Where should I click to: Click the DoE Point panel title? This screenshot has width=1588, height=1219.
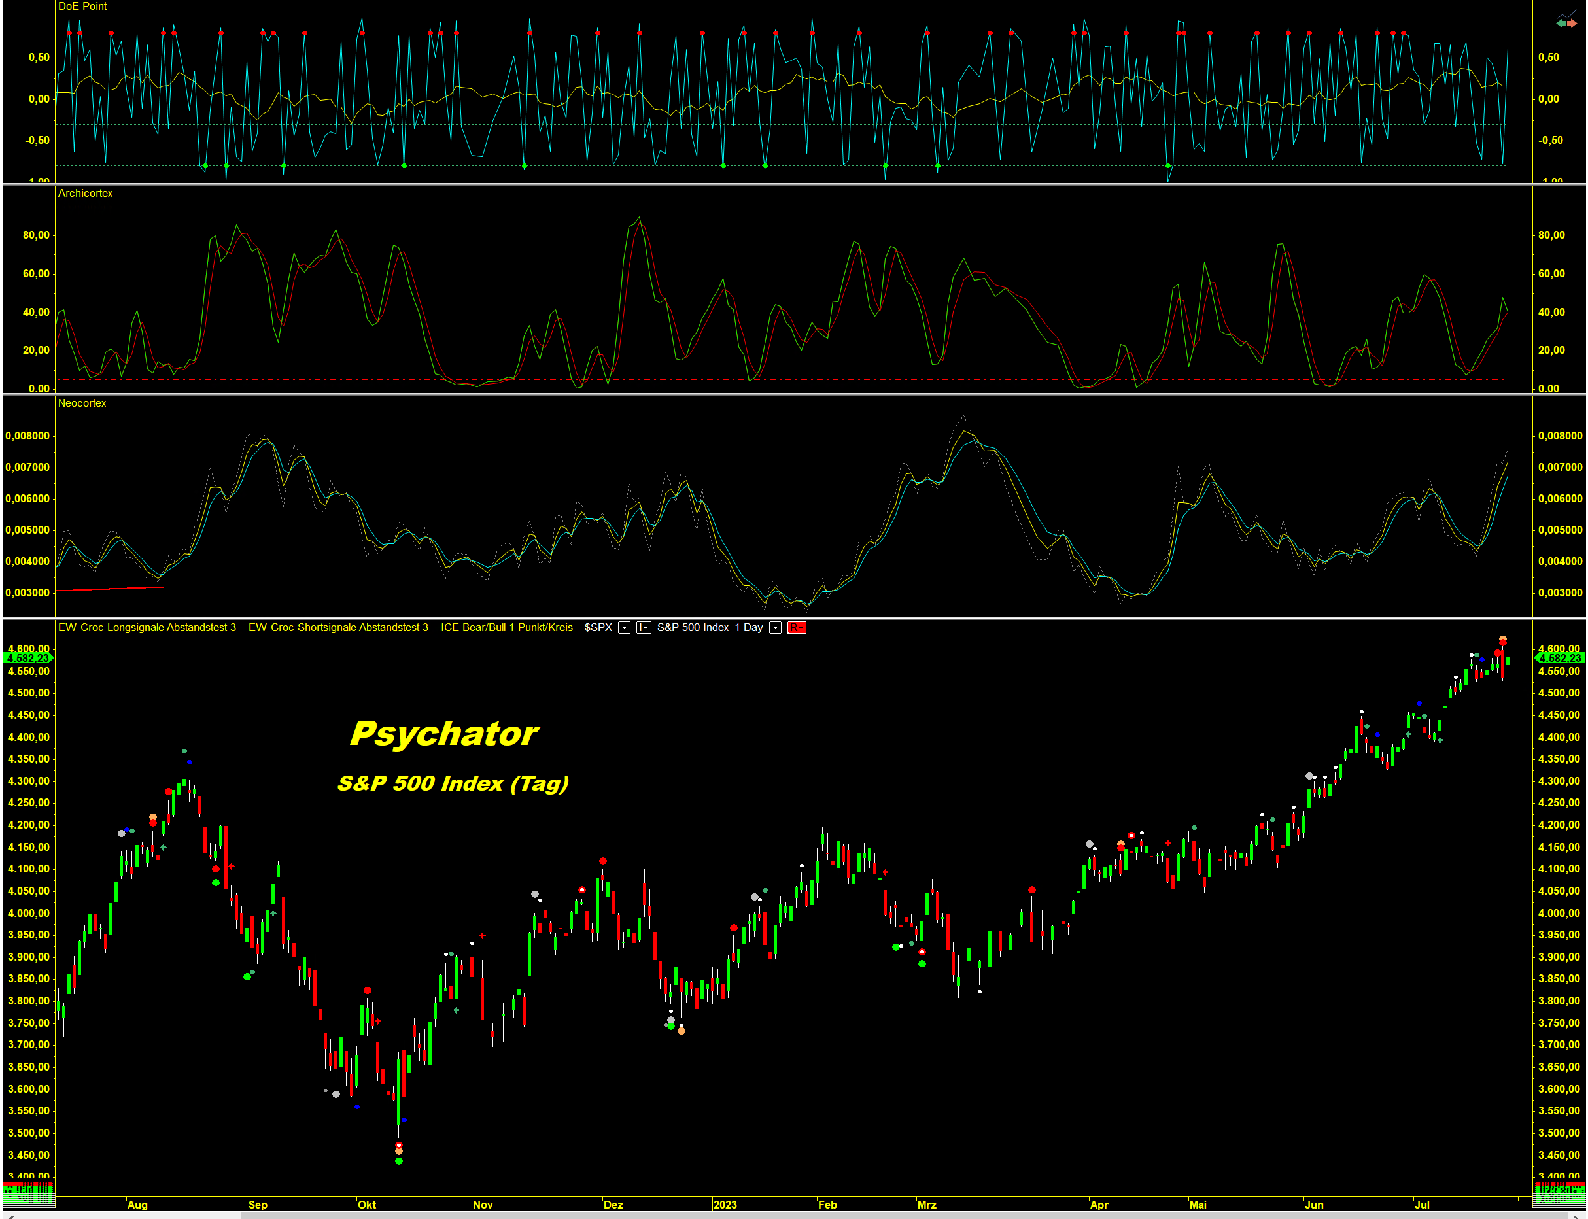(82, 7)
